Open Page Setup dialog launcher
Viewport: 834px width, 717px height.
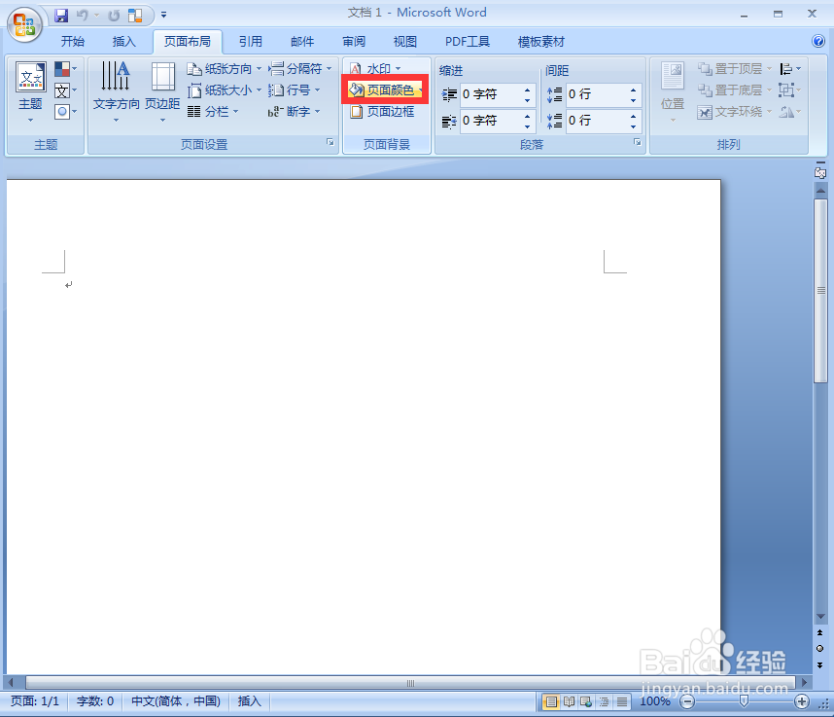[330, 142]
